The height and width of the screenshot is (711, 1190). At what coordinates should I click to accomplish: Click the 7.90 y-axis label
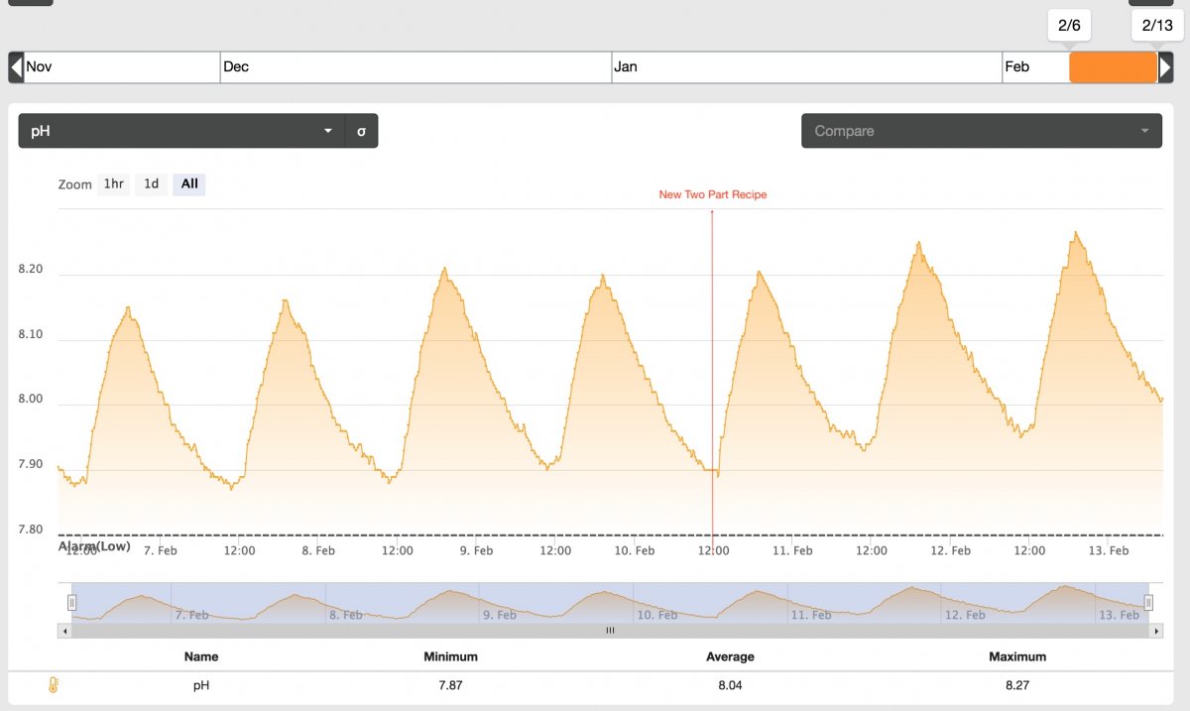(32, 464)
